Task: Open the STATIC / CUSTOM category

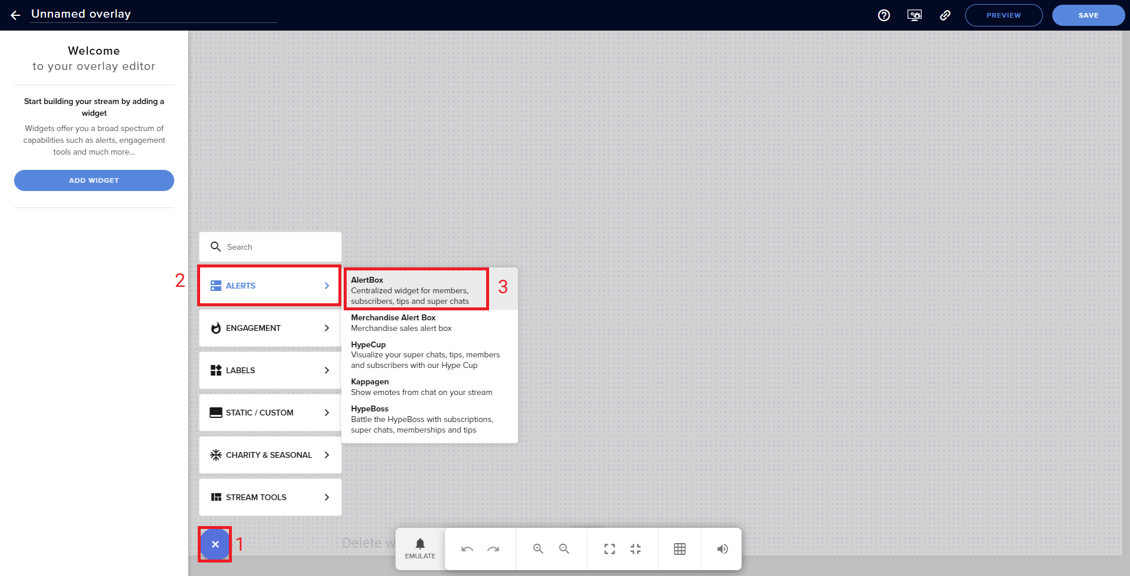Action: click(x=270, y=413)
